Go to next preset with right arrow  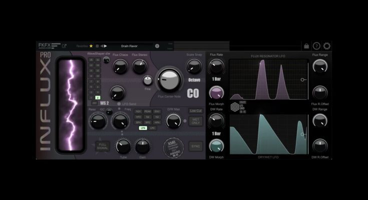(x=105, y=46)
